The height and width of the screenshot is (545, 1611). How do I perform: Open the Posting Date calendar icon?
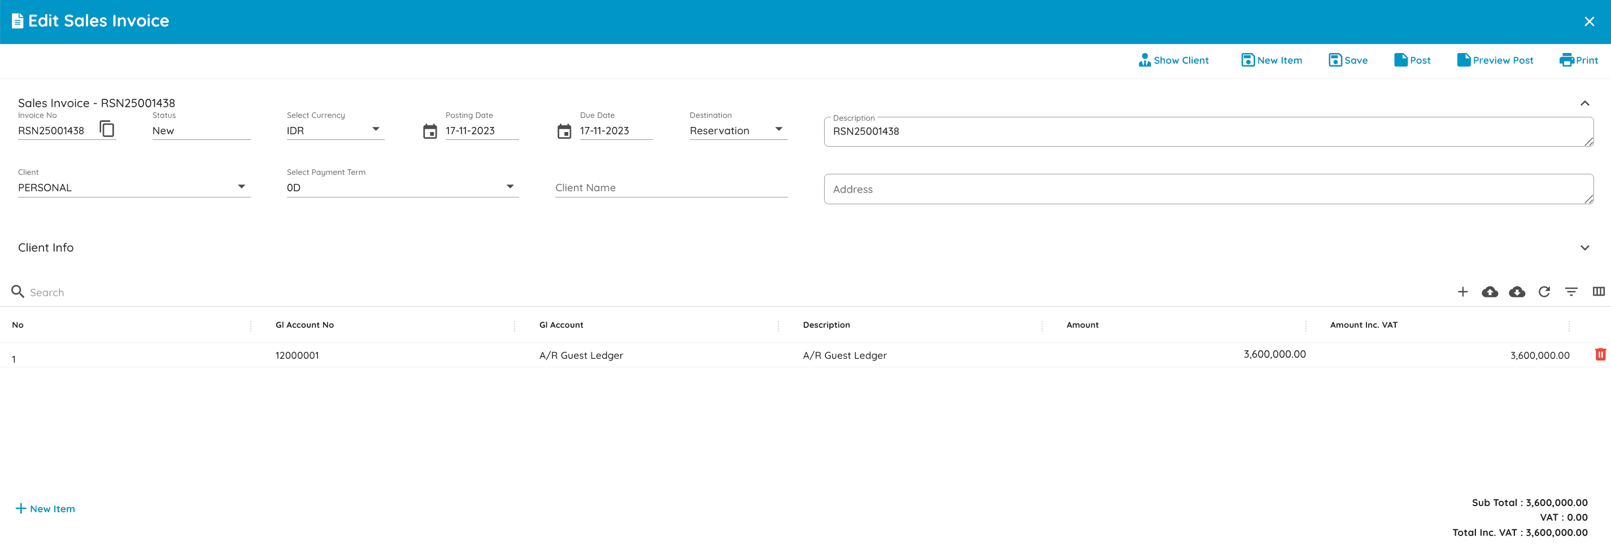(x=430, y=131)
